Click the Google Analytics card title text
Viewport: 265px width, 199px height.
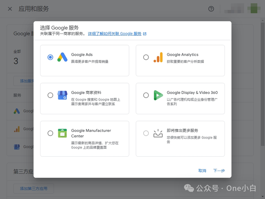pyautogui.click(x=183, y=55)
